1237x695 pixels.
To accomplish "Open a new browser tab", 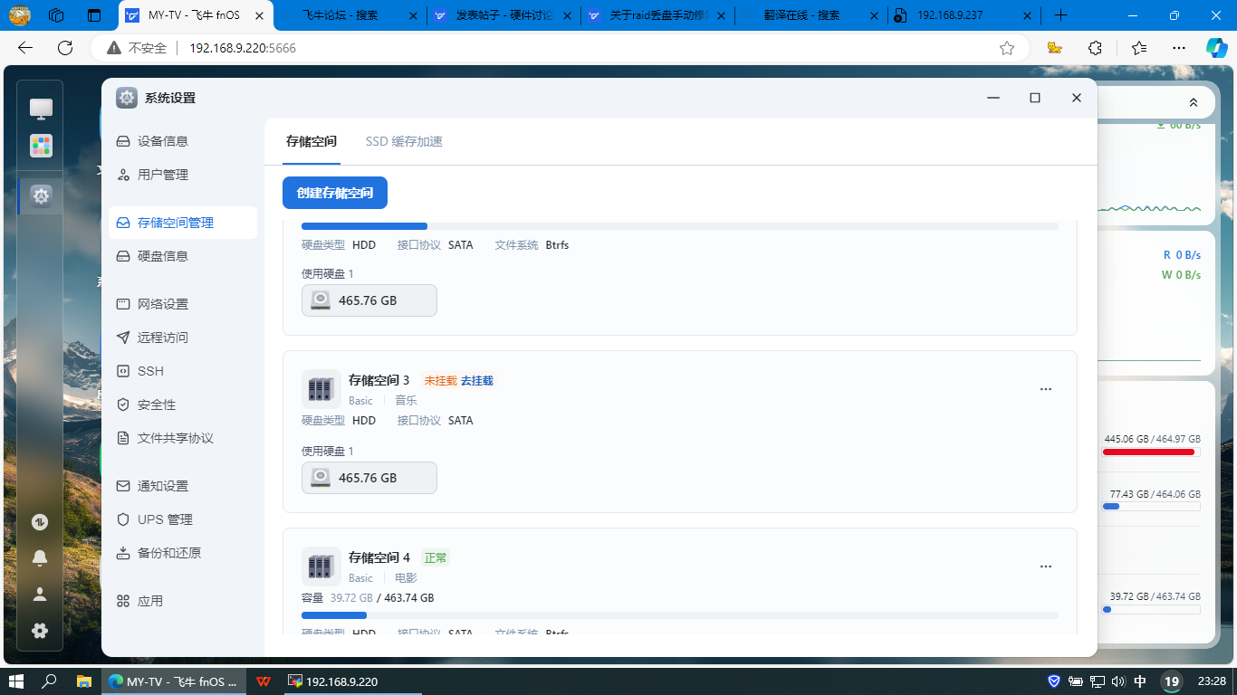I will pos(1061,15).
